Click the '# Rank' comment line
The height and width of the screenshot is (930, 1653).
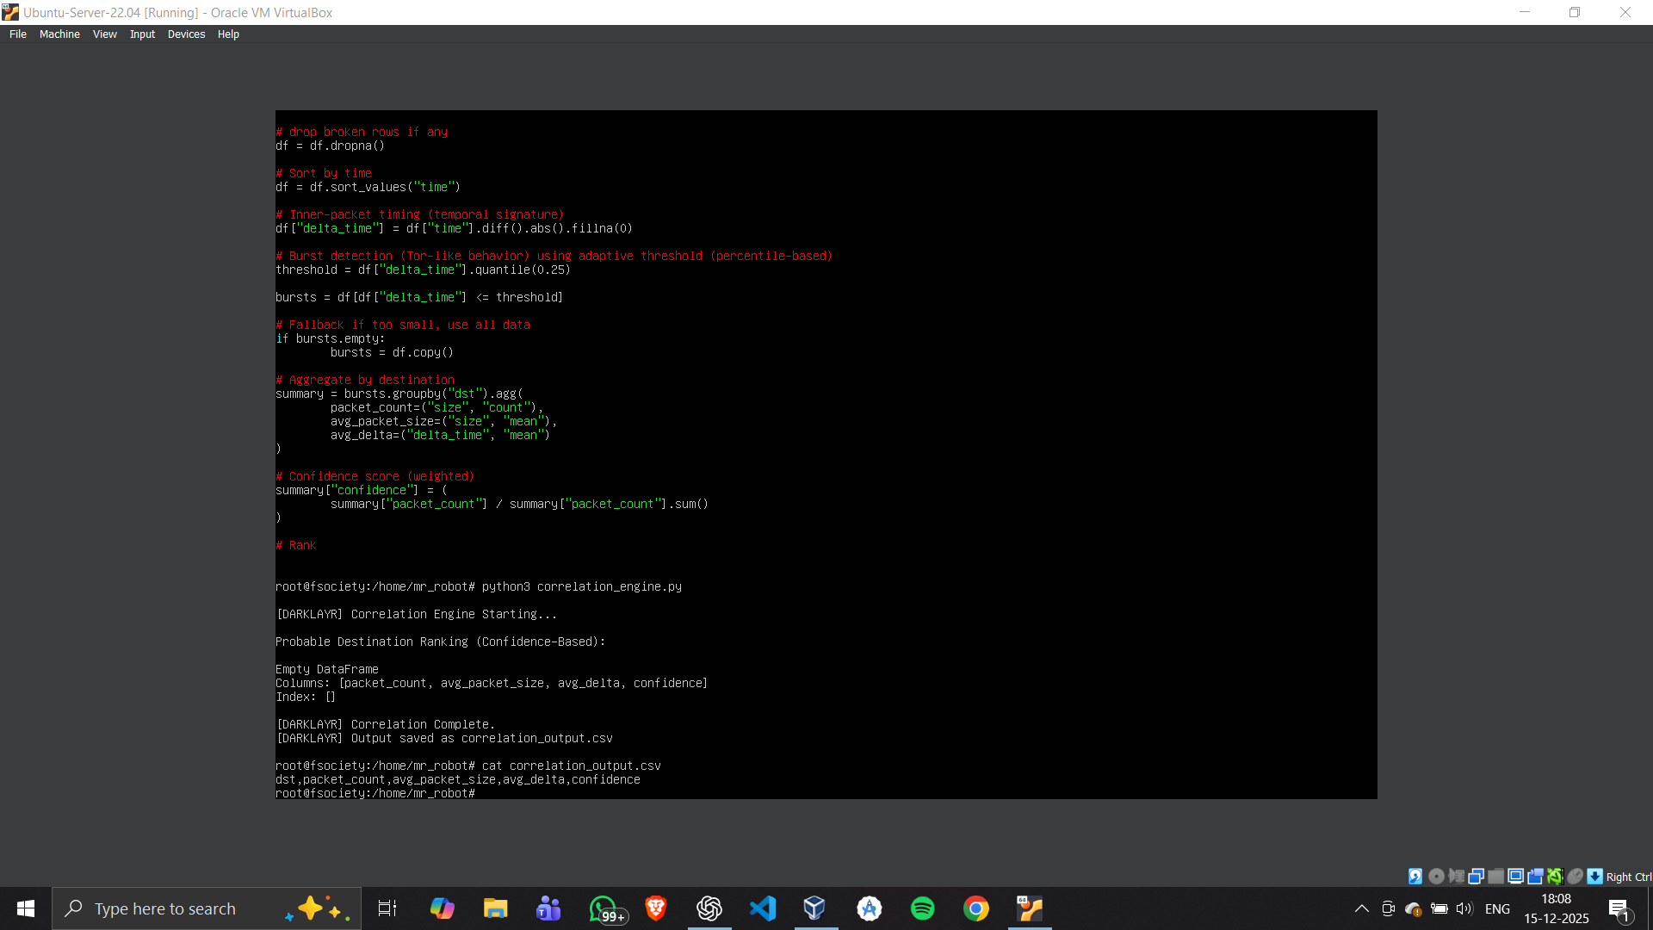pos(296,545)
